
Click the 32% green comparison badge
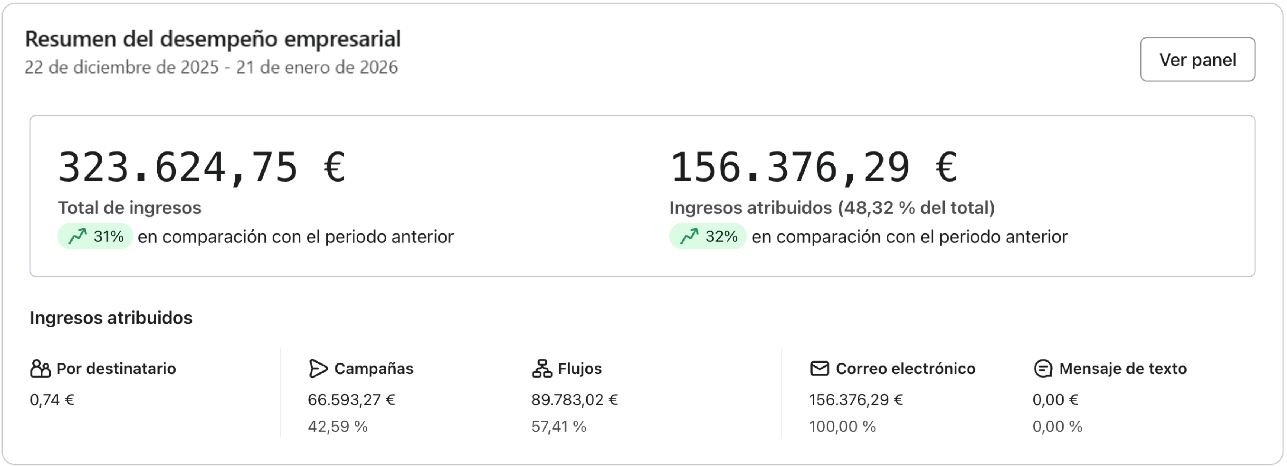point(707,236)
